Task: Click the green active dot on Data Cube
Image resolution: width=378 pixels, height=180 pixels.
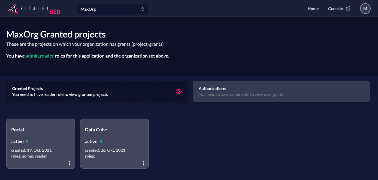Action: click(x=101, y=141)
